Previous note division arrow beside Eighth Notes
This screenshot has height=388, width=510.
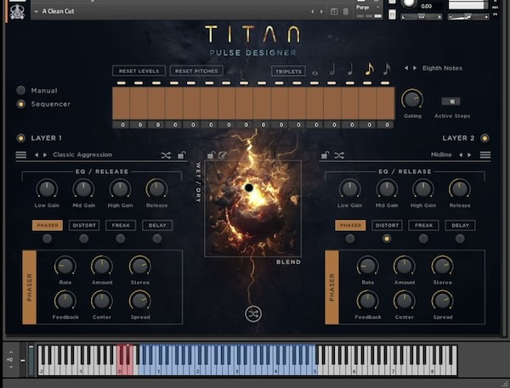coord(406,68)
